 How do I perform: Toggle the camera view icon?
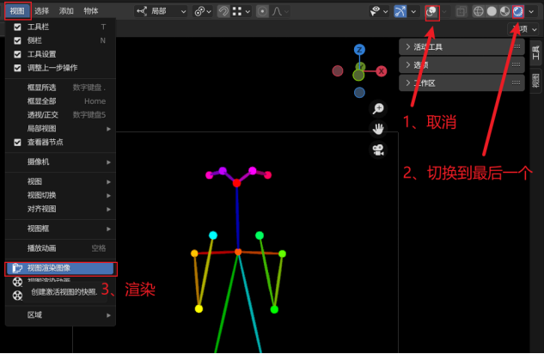378,150
